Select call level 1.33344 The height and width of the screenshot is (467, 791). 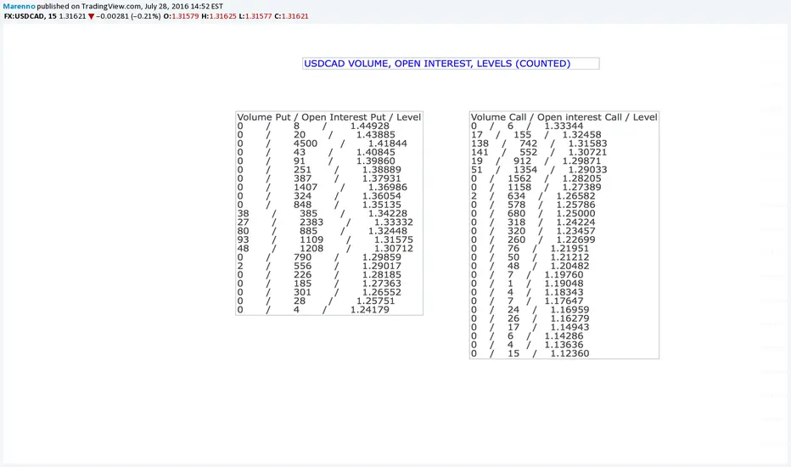(564, 127)
